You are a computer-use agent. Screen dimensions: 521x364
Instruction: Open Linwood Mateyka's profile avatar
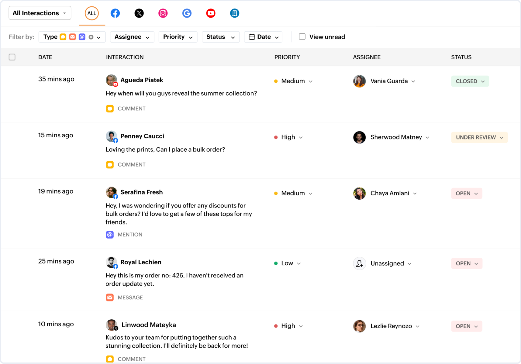point(112,325)
